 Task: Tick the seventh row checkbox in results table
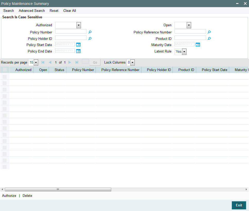[x=5, y=115]
